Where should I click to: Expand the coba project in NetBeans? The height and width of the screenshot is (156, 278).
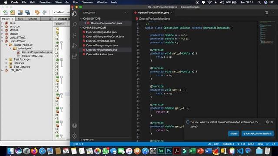click(2, 23)
